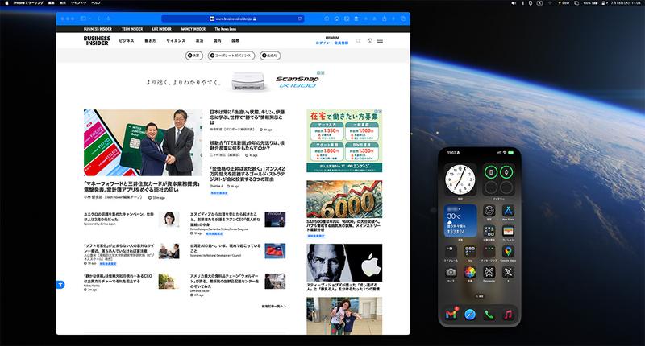This screenshot has width=645, height=346.
Task: Open the iPhone home screen search pill
Action: [x=480, y=296]
